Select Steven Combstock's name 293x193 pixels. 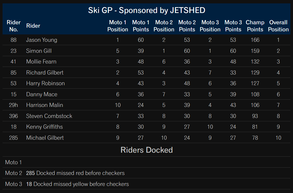(49, 116)
